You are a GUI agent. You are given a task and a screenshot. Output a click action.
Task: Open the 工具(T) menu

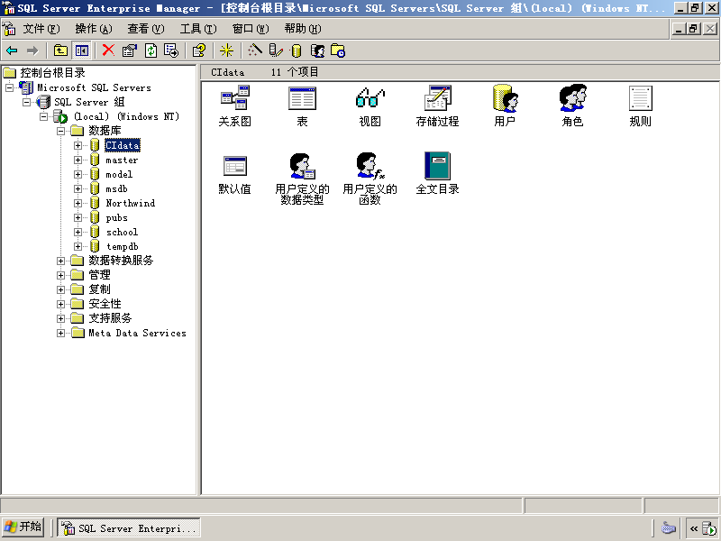coord(198,29)
